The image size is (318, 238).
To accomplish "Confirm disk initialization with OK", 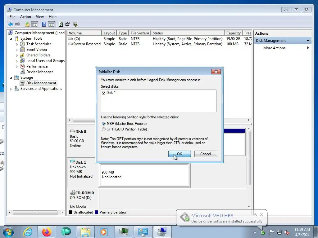I will click(x=179, y=154).
